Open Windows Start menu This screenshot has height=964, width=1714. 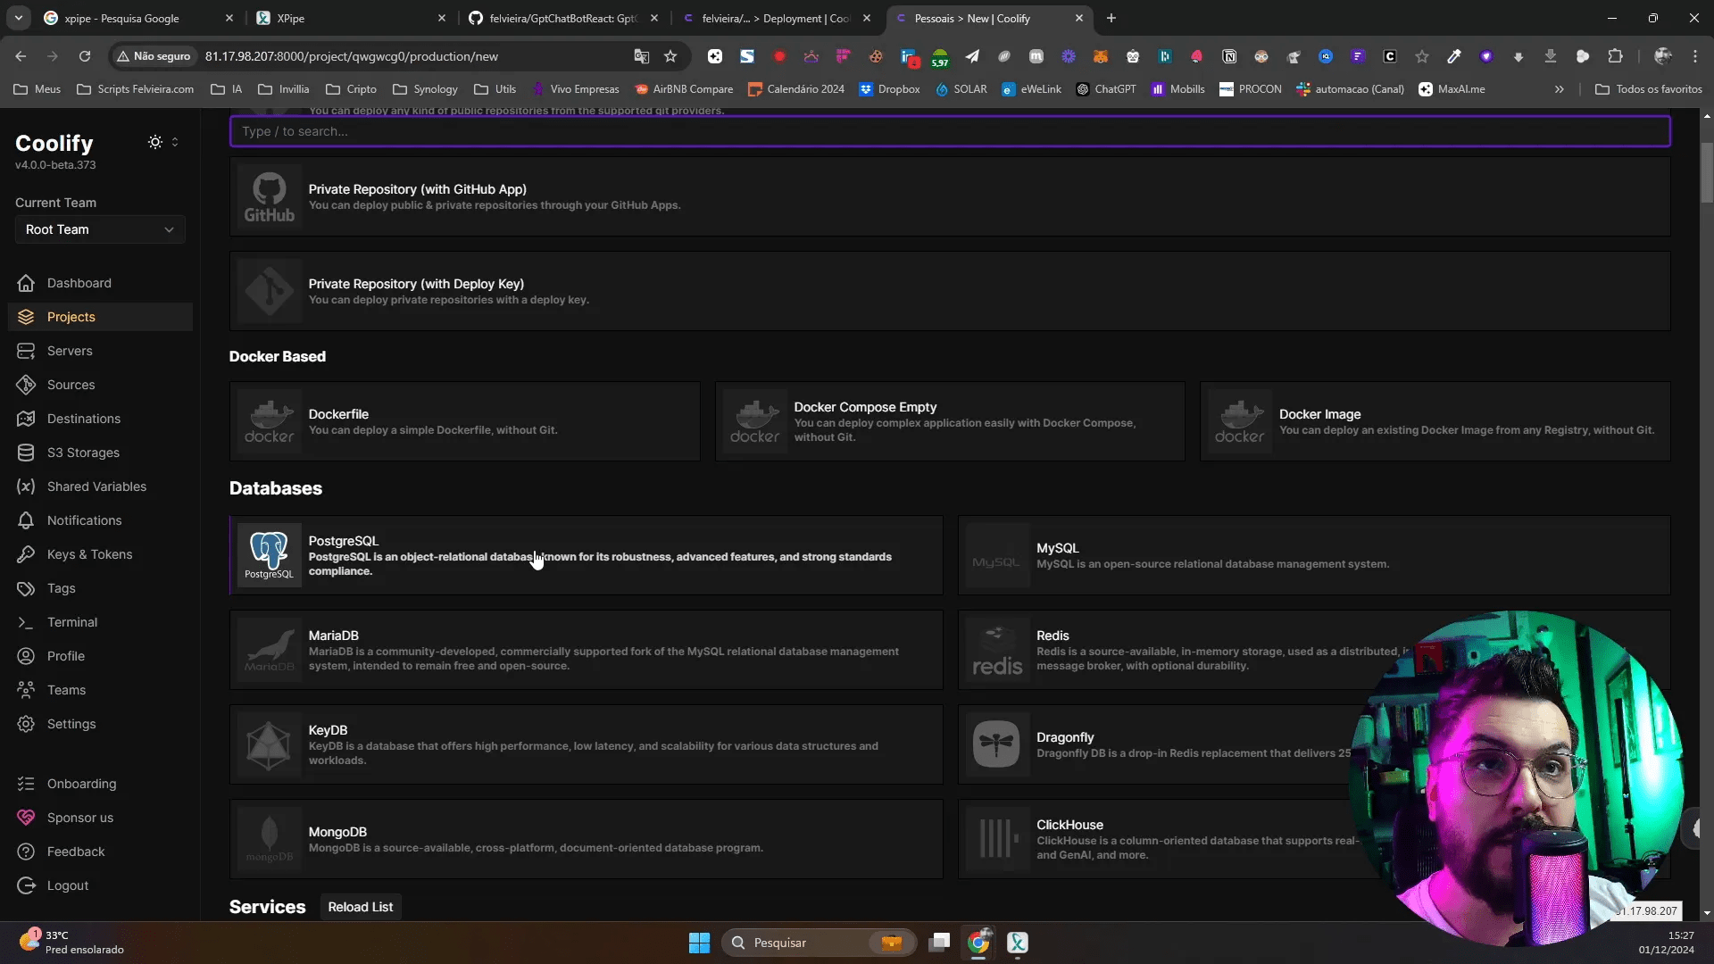coord(699,943)
